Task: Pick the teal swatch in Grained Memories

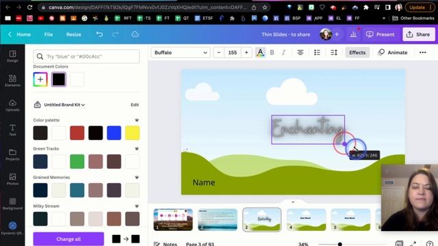Action: click(x=77, y=190)
